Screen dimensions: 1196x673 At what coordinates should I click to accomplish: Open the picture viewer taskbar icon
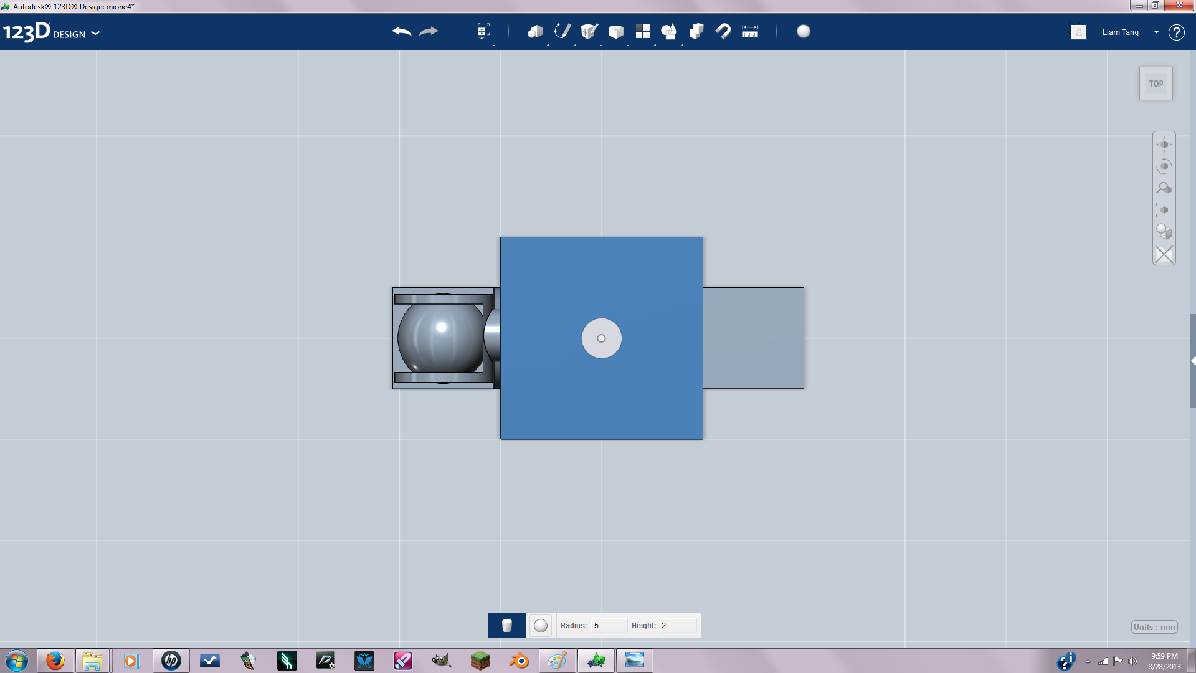click(x=635, y=661)
